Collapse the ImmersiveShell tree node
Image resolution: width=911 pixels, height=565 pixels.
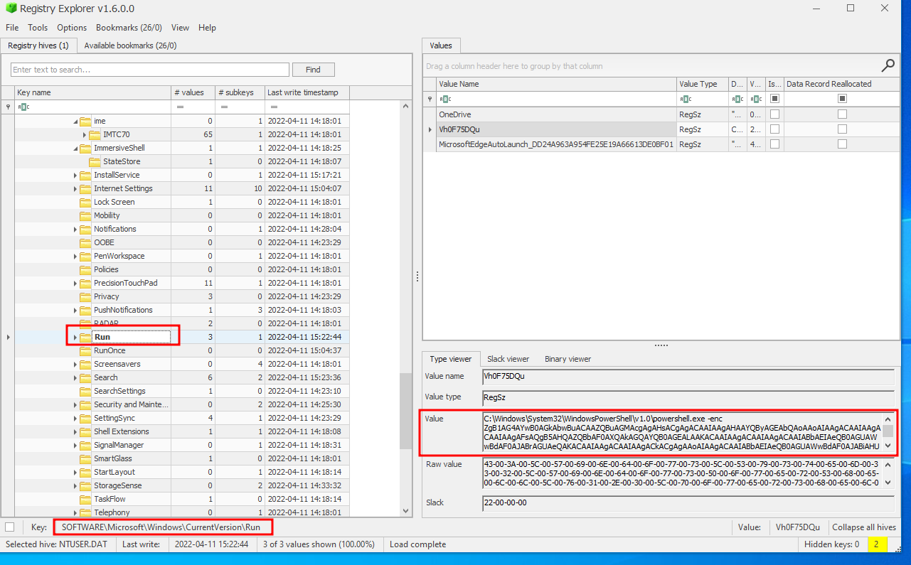point(76,148)
